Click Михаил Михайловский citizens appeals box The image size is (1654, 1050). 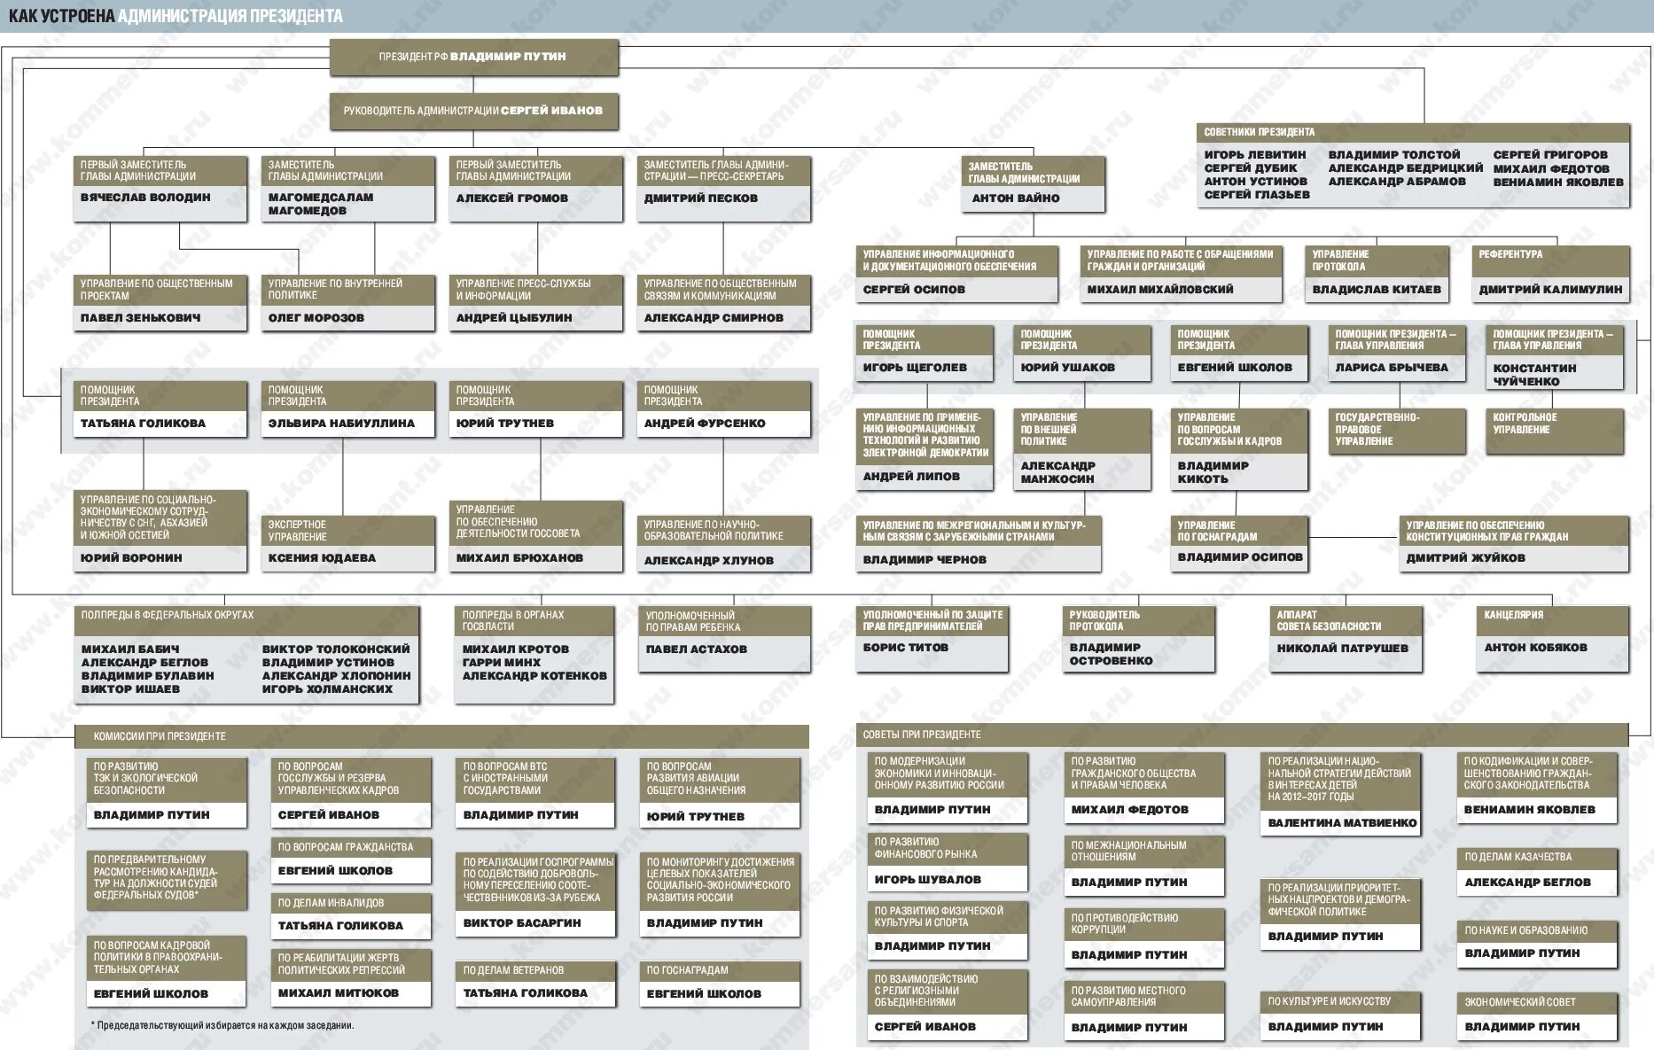pyautogui.click(x=1182, y=274)
